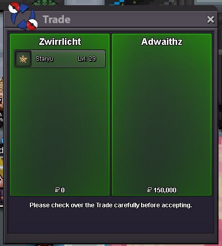Click the empty area of Adwaithz's offer panel
This screenshot has width=222, height=246.
pyautogui.click(x=162, y=117)
